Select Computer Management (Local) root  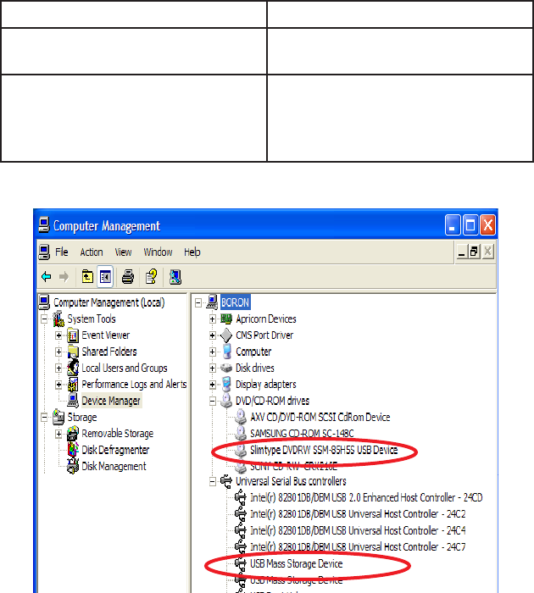pyautogui.click(x=109, y=302)
